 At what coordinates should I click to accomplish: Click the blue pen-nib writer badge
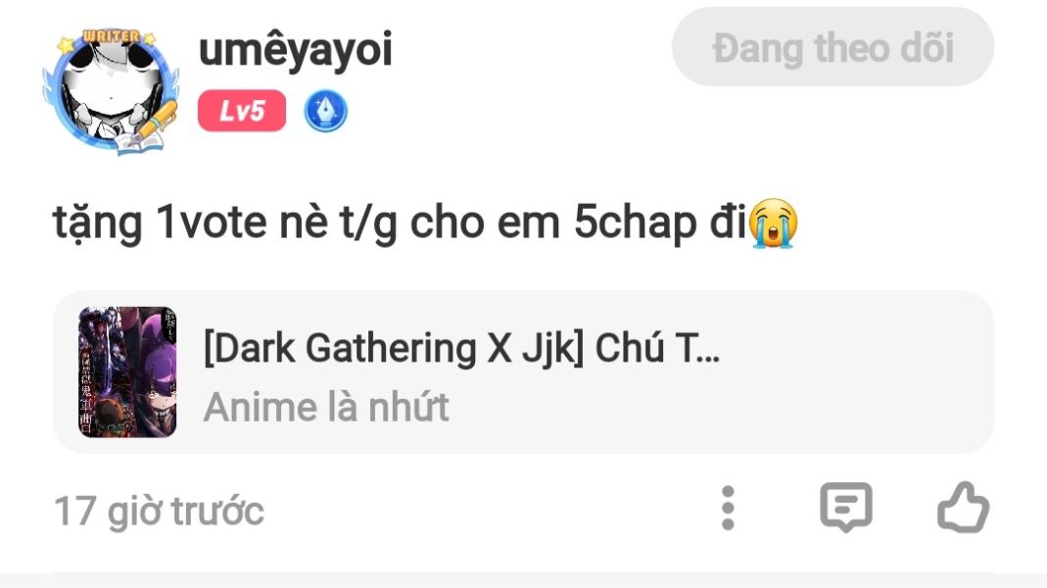click(x=325, y=110)
